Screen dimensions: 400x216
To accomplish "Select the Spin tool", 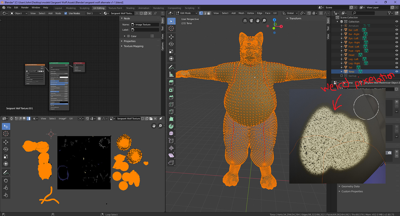I will point(171,126).
